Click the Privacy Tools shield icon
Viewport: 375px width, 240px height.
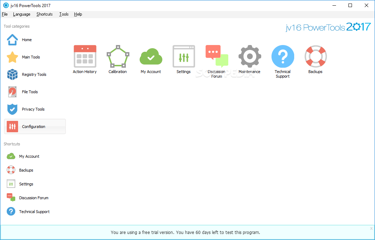click(x=12, y=109)
